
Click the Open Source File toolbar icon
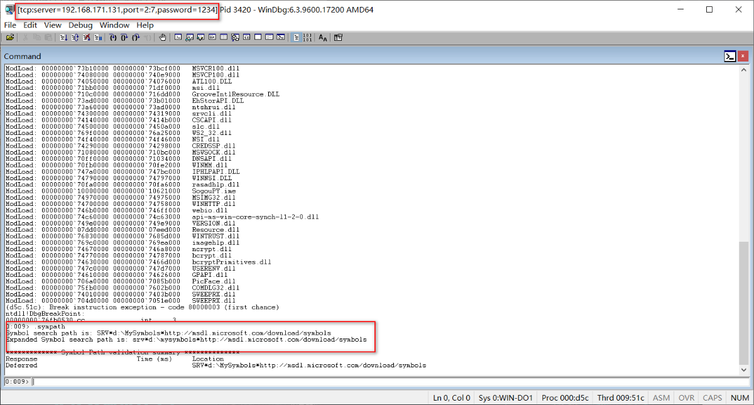pos(10,38)
